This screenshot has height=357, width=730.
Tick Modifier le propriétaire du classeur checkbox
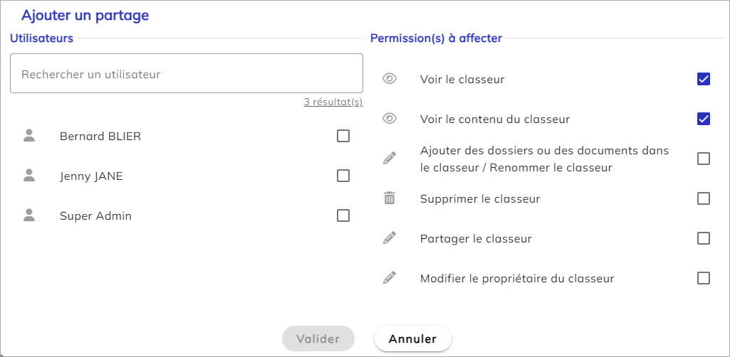[704, 278]
